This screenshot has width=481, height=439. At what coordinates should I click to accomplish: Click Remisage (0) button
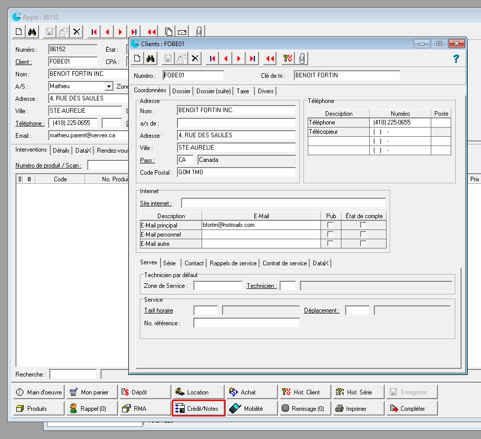[x=306, y=408]
